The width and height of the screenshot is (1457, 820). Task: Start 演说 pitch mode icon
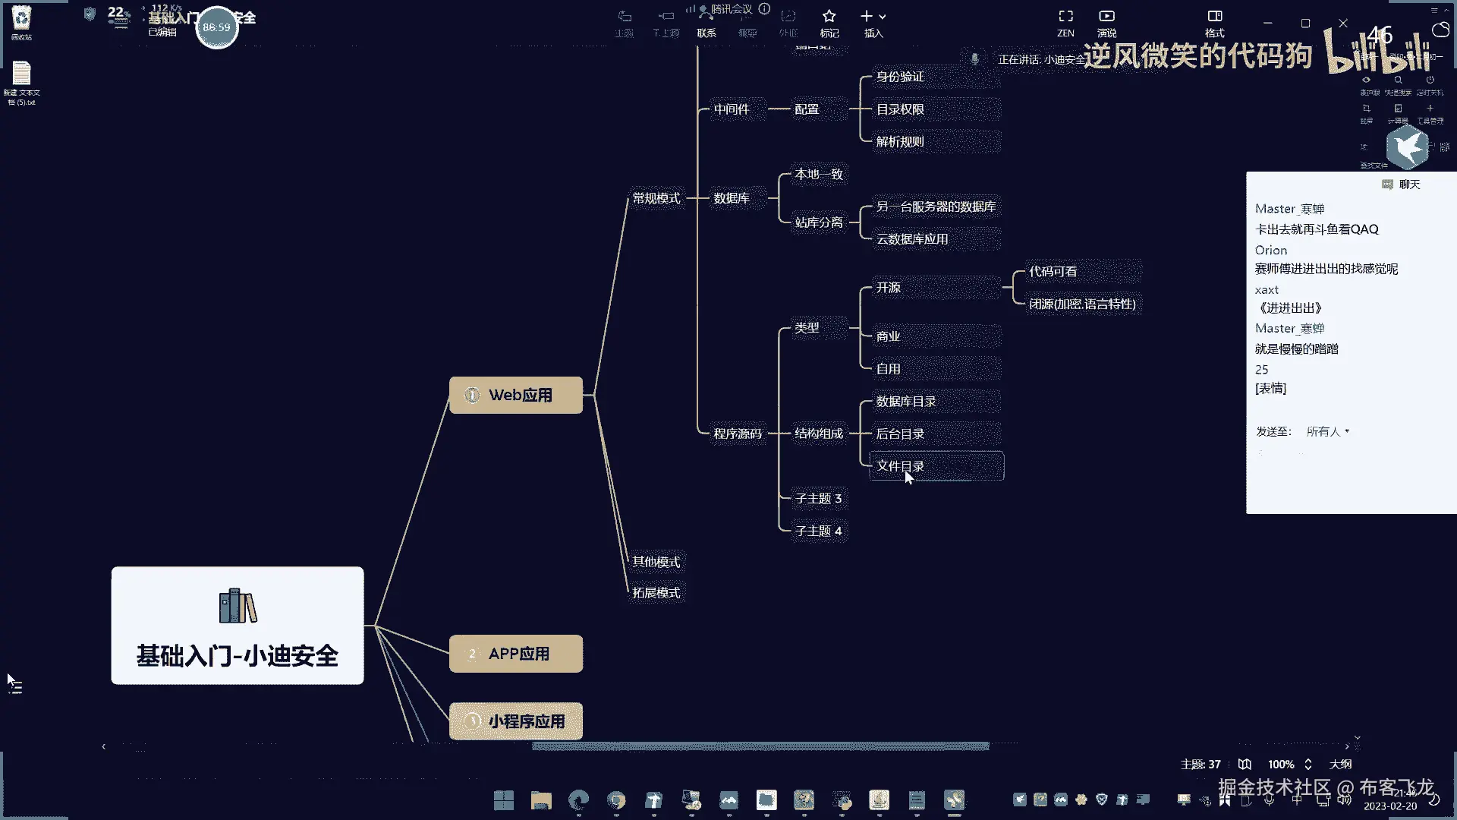tap(1106, 17)
